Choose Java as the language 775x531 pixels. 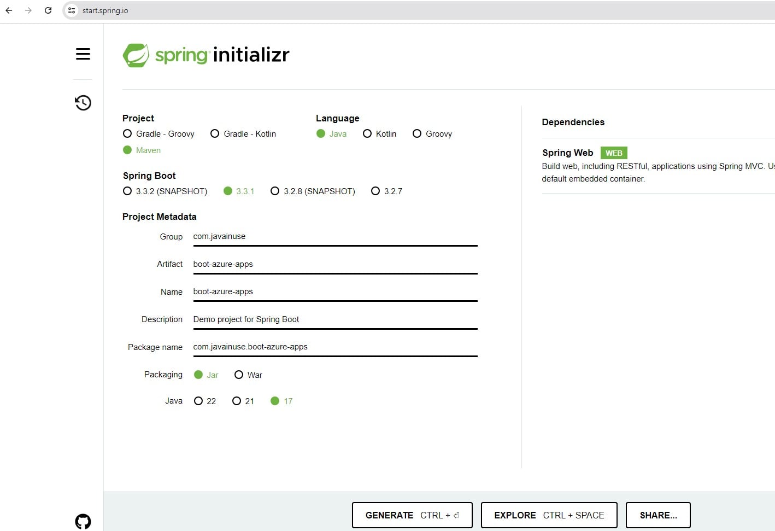331,134
